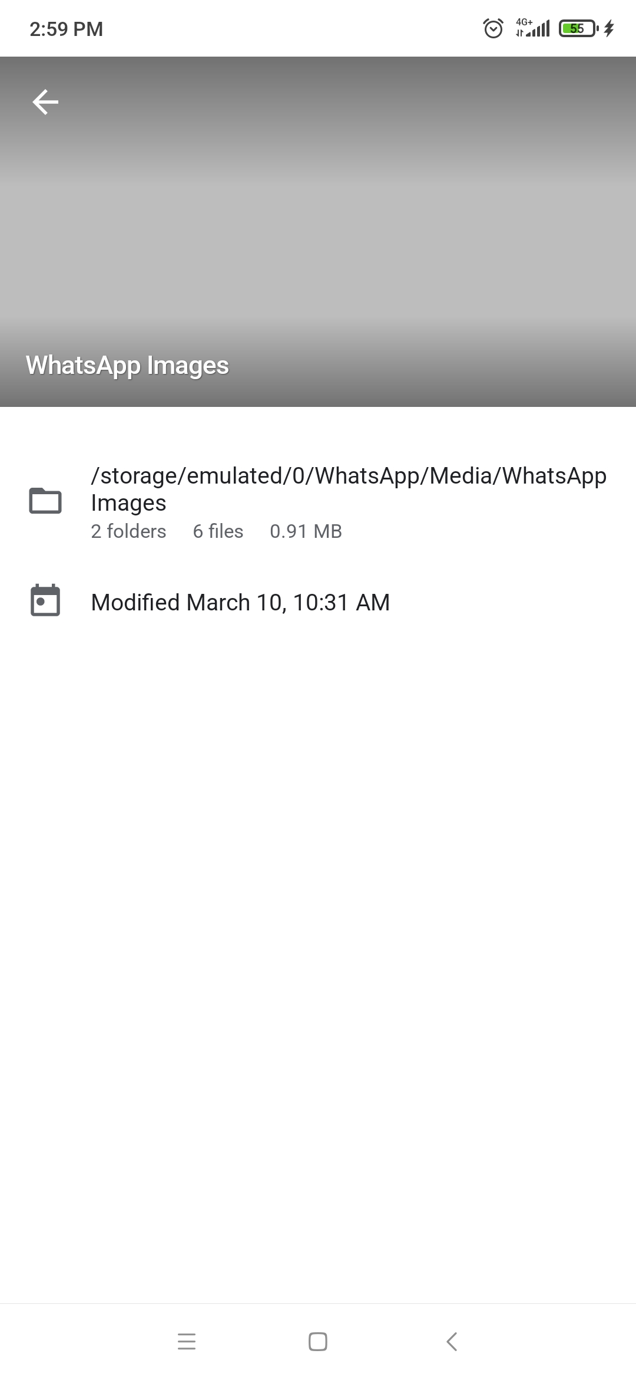Tap the gray folder header banner
The image size is (636, 1380).
(x=318, y=231)
